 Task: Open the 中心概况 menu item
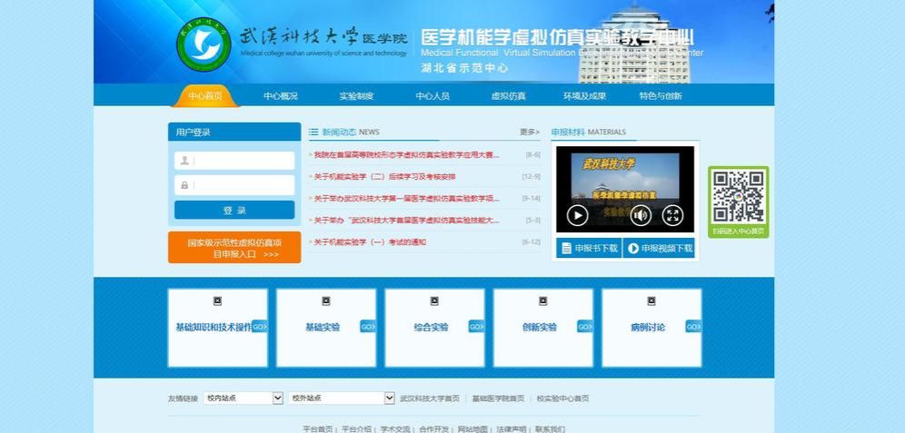(x=281, y=96)
